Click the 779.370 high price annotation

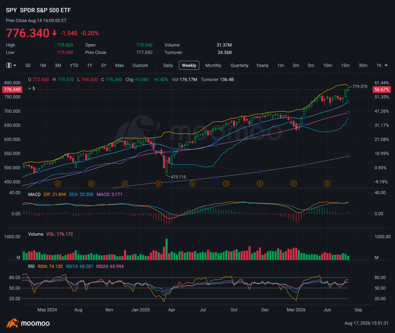click(360, 86)
